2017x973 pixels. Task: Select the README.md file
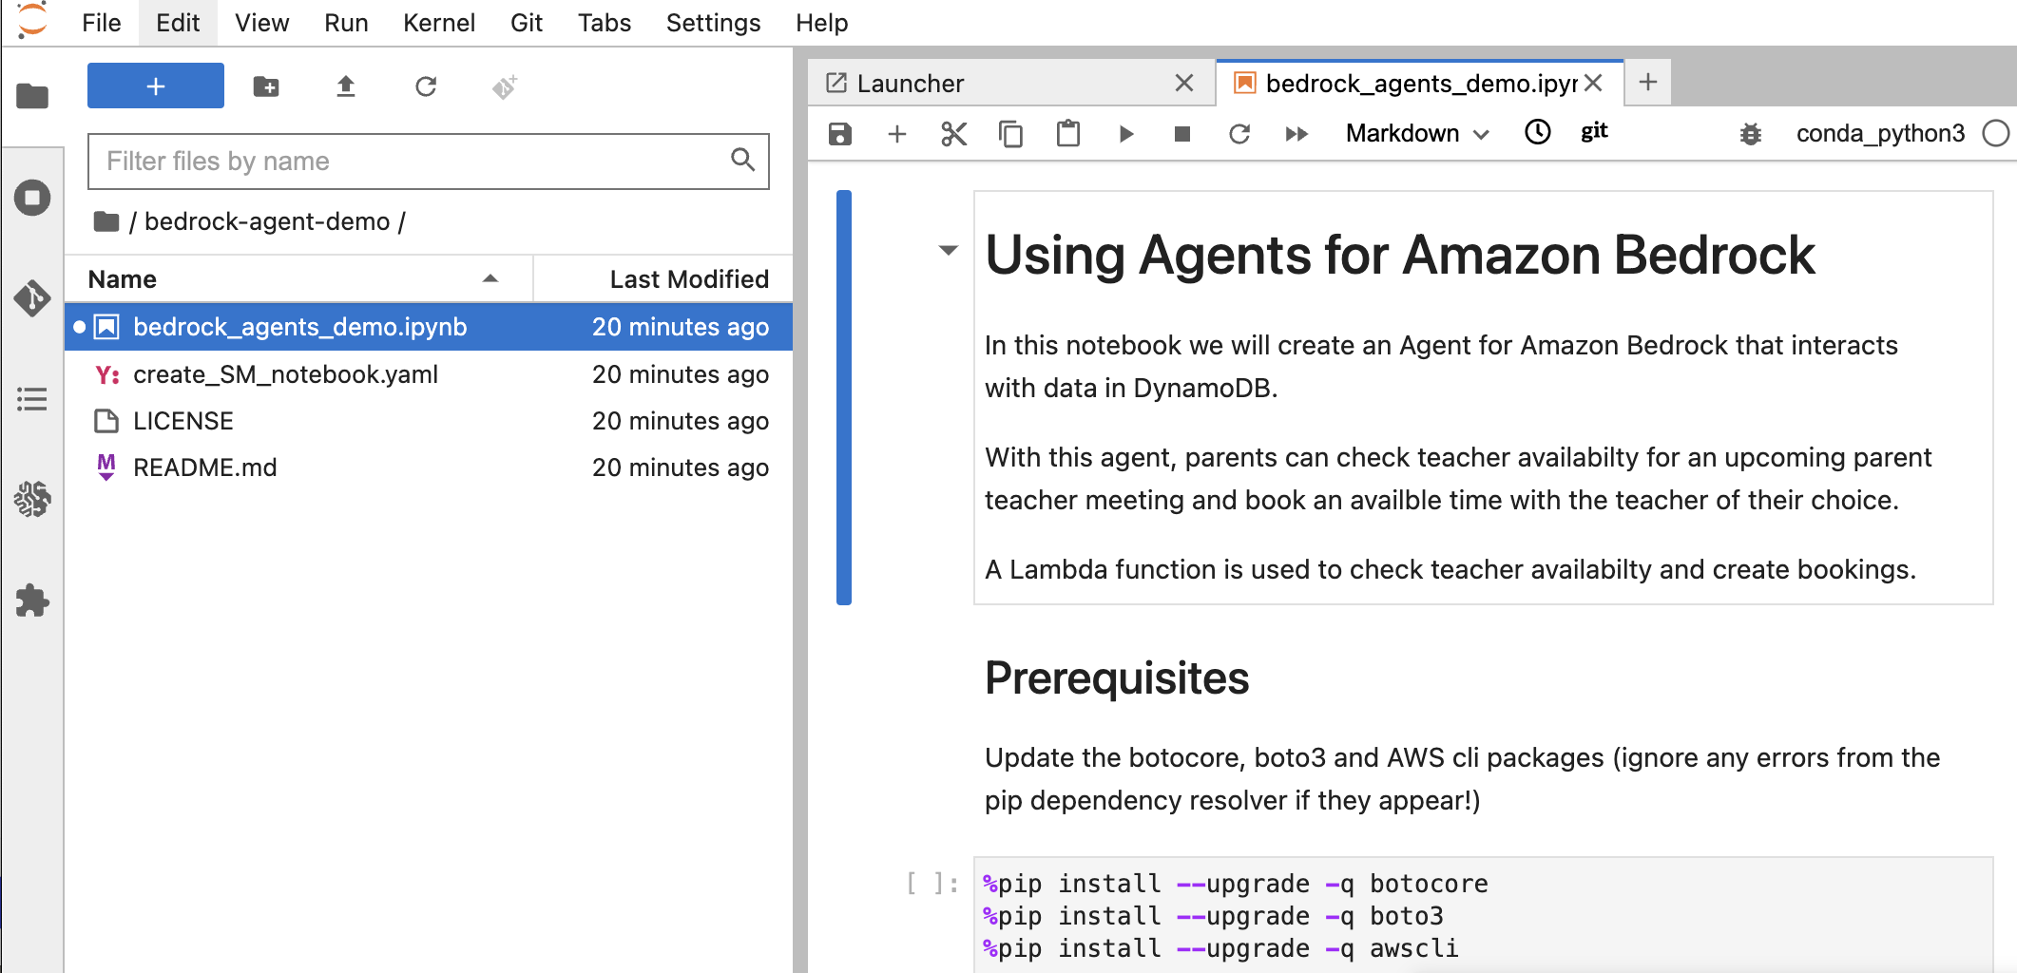tap(429, 467)
